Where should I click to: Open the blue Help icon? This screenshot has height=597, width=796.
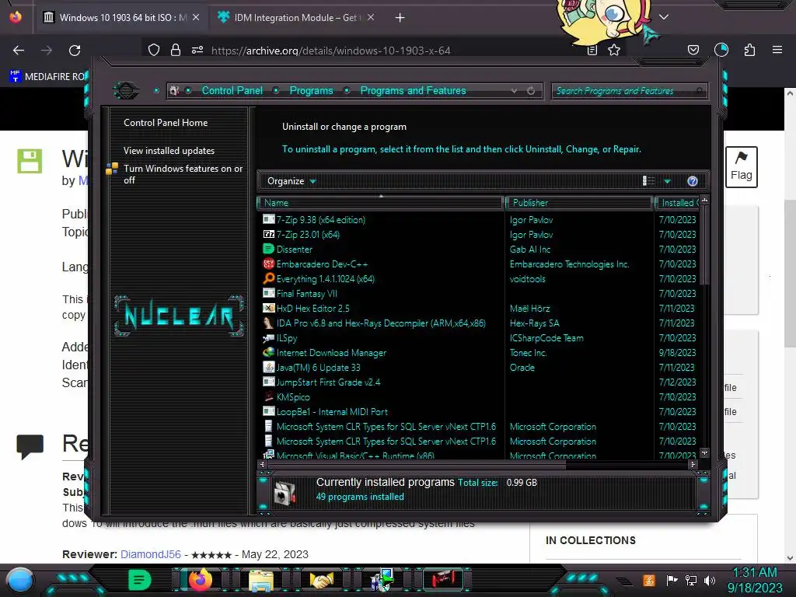pyautogui.click(x=693, y=181)
